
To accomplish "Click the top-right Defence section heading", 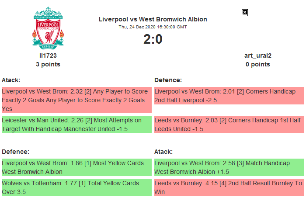I will tap(168, 80).
